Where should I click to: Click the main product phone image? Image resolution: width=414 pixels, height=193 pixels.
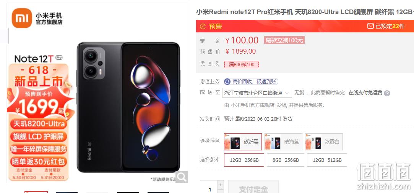[128, 107]
